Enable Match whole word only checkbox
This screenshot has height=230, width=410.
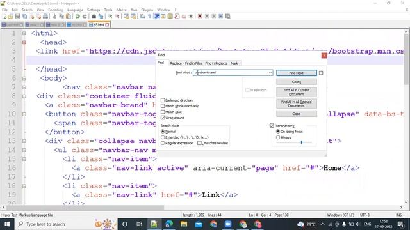point(163,106)
